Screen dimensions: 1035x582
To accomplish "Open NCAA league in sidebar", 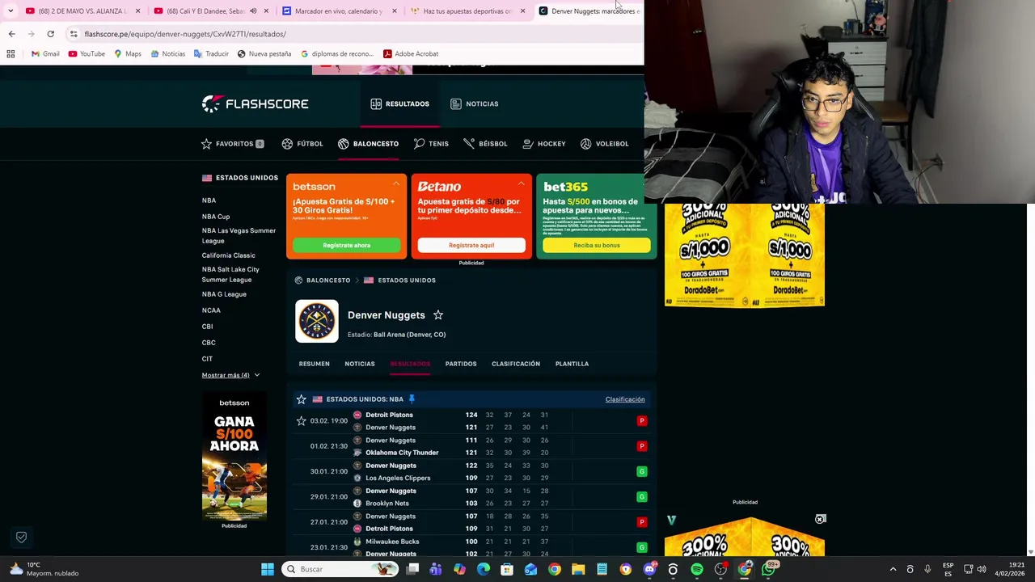I will coord(211,310).
